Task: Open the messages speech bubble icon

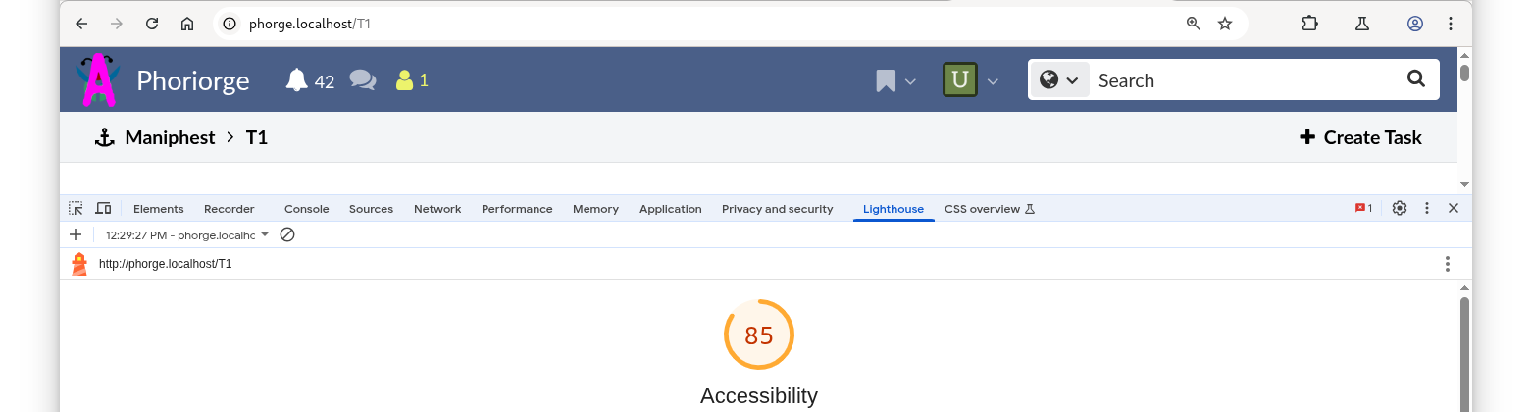Action: (363, 80)
